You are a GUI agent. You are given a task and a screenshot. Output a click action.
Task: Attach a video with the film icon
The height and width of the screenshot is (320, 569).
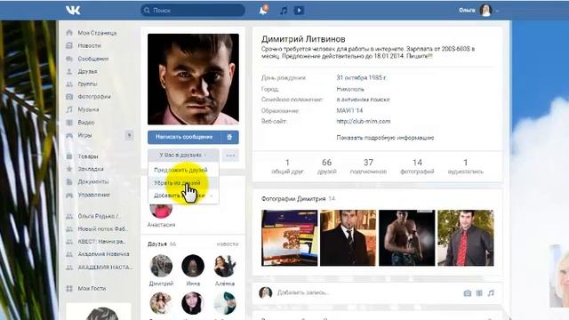click(x=479, y=293)
